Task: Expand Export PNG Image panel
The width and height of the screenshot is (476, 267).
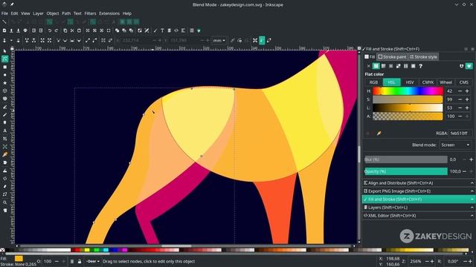Action: tap(418, 191)
